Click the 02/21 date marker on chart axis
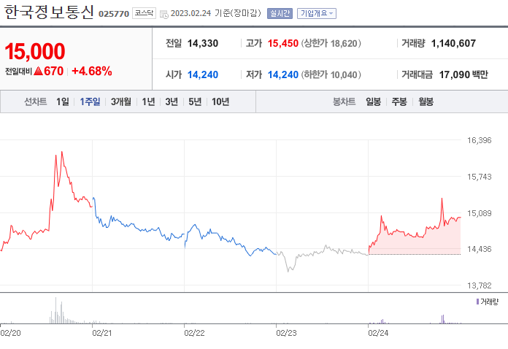This screenshot has height=349, width=508. coord(102,333)
